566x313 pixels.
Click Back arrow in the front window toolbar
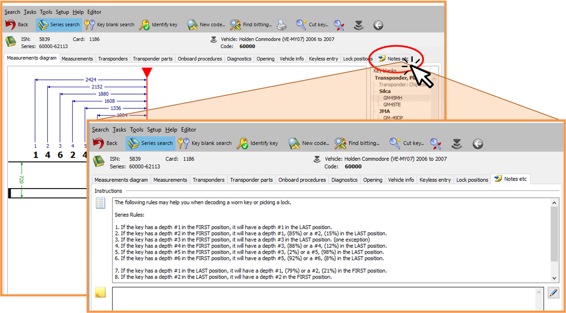click(105, 143)
